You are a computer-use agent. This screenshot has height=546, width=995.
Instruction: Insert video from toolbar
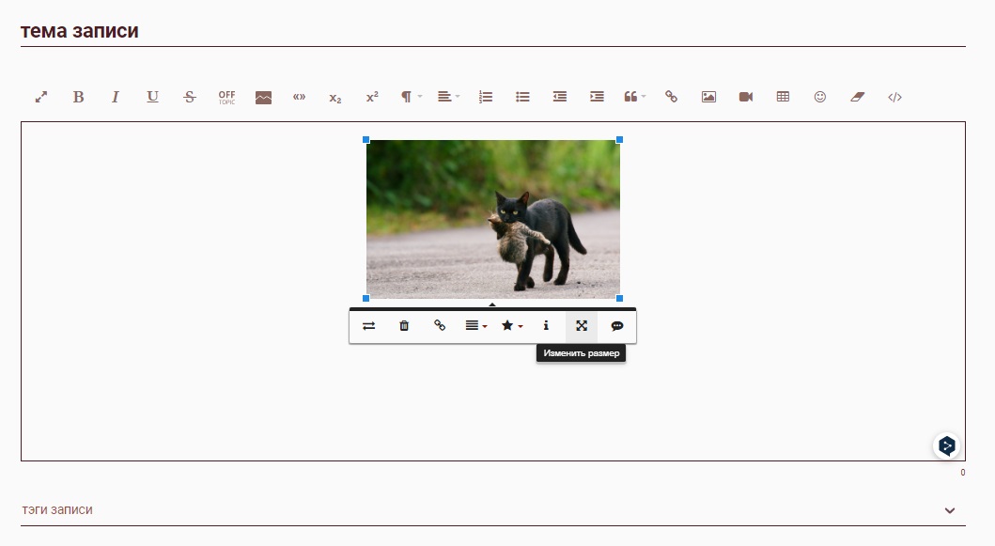click(746, 97)
